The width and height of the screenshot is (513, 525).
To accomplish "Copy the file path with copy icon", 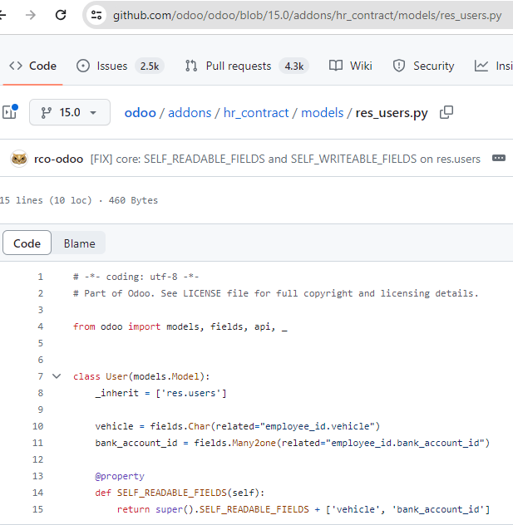I will 446,112.
